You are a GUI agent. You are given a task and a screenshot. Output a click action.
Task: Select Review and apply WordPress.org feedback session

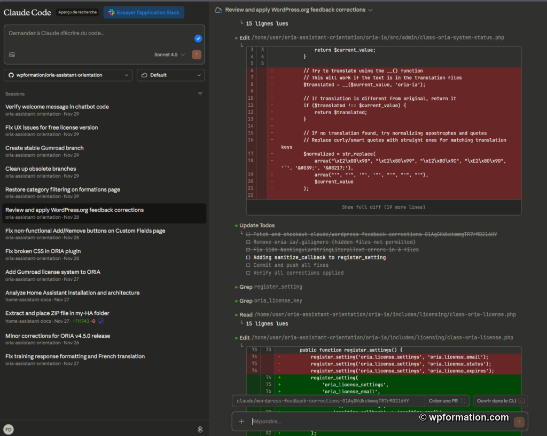pos(104,213)
